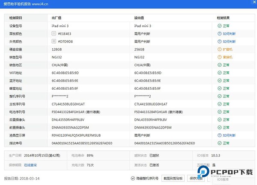Click the question icon in 外壳颜色 row
257x185 pixels.
[x=219, y=41]
